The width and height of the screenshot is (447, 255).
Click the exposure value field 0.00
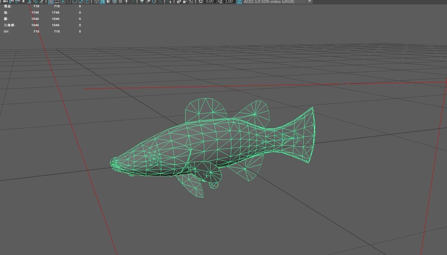point(210,2)
